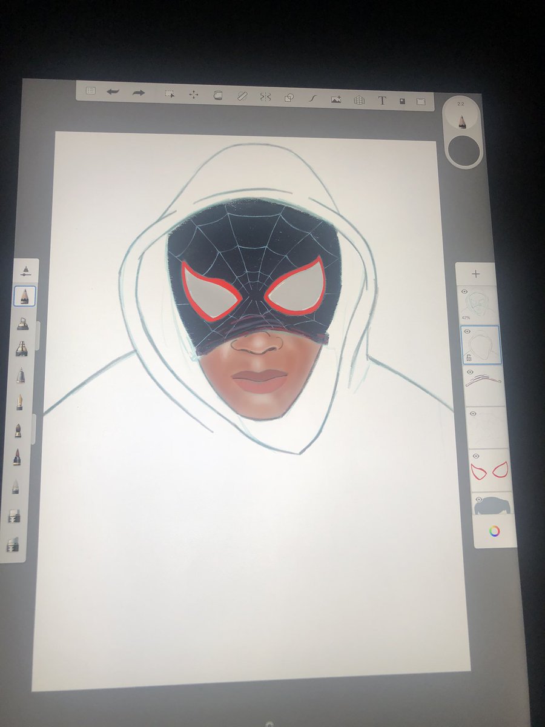Tap Redo in the top toolbar
Screen dimensions: 545x727
tap(138, 94)
